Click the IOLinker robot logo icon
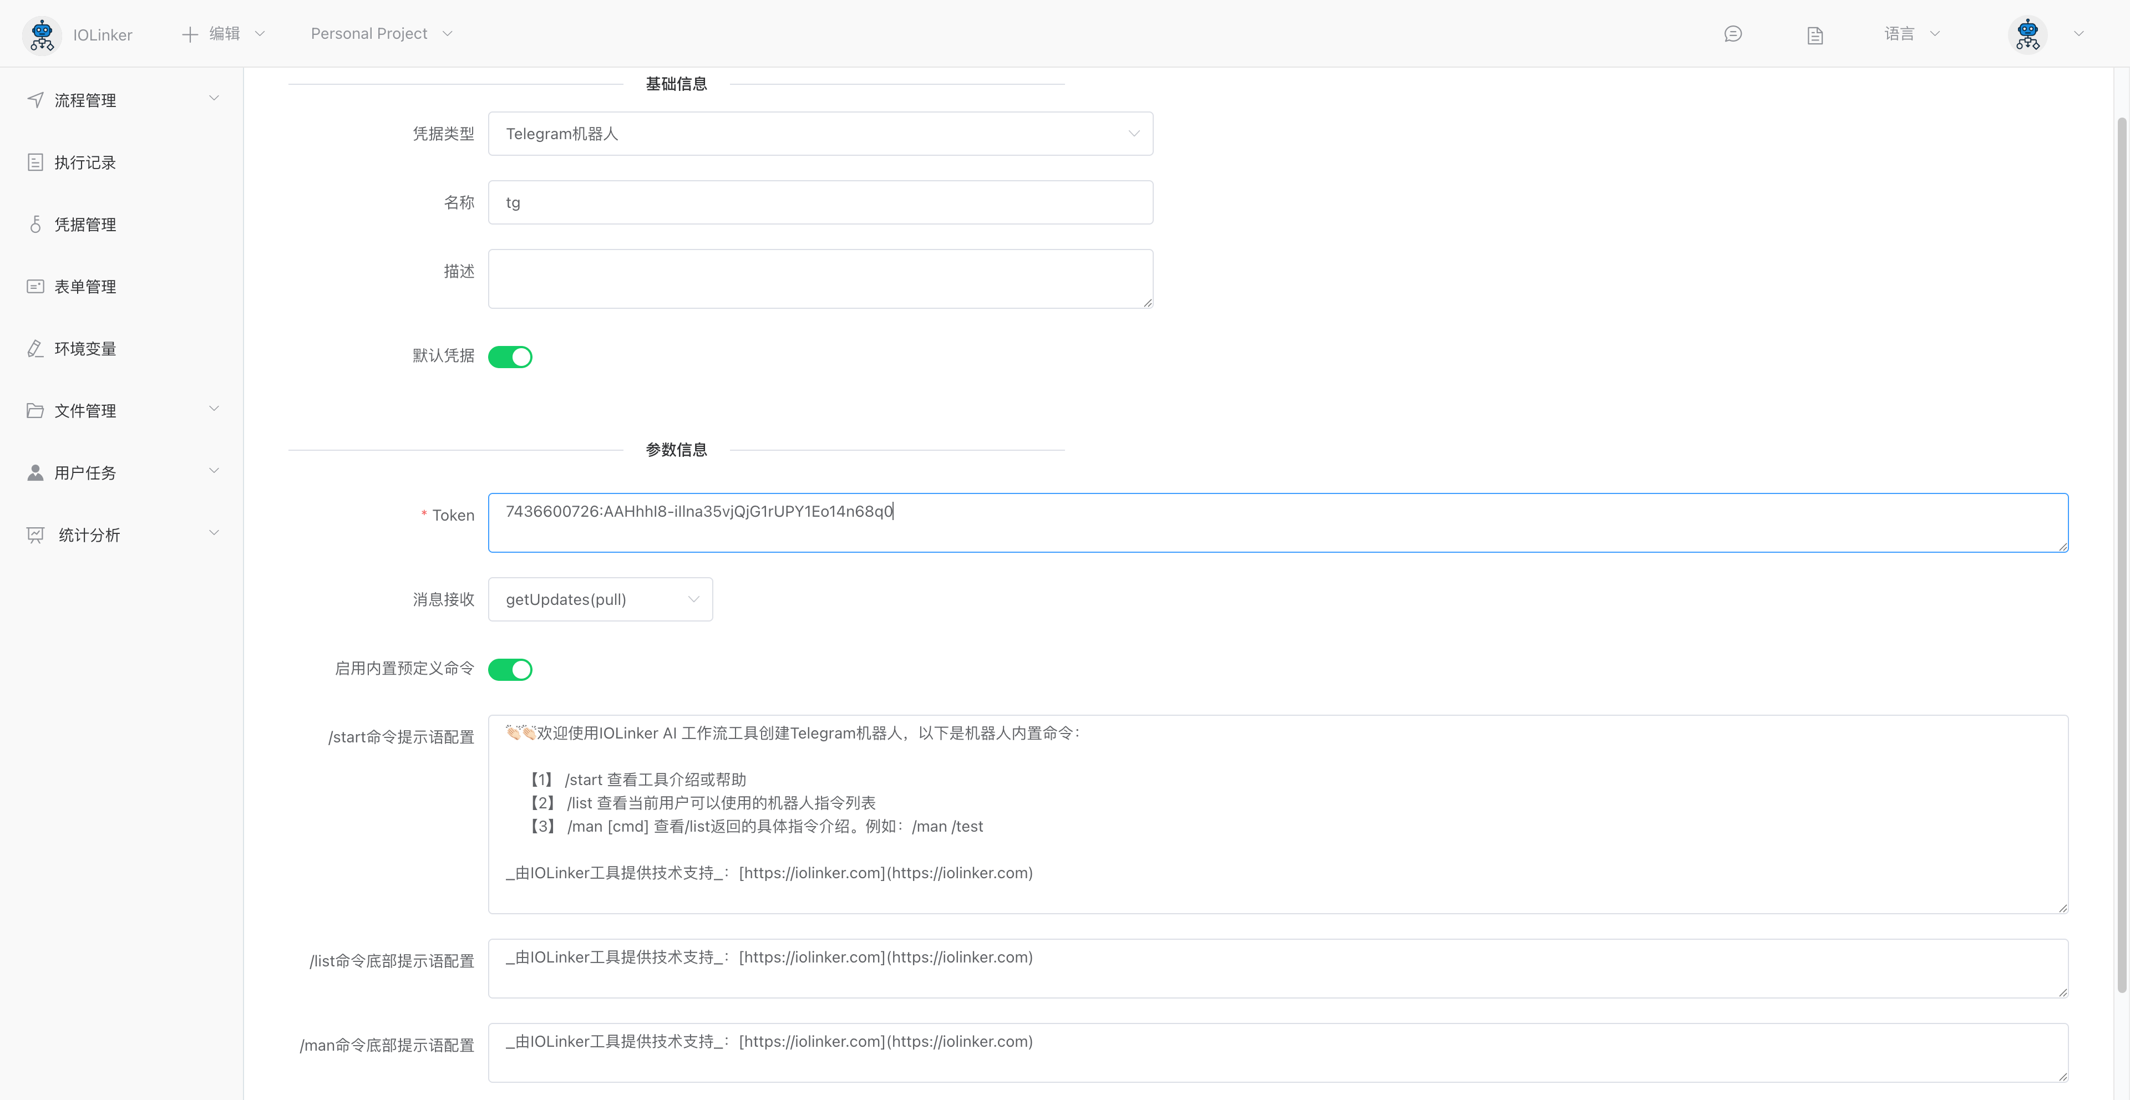The height and width of the screenshot is (1100, 2130). pos(42,34)
